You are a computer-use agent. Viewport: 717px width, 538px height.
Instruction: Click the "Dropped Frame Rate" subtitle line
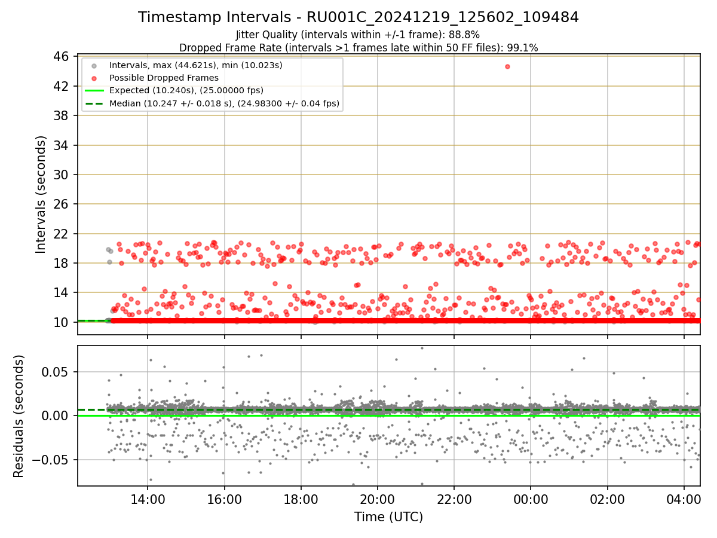[x=358, y=48]
